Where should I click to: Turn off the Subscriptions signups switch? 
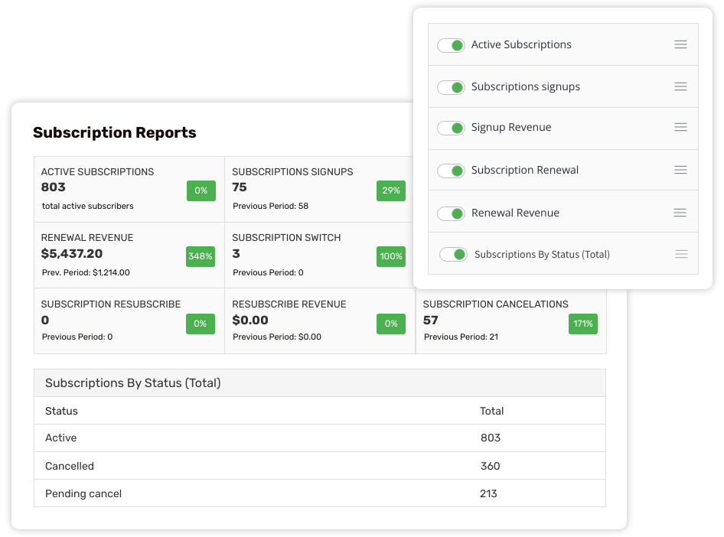451,86
